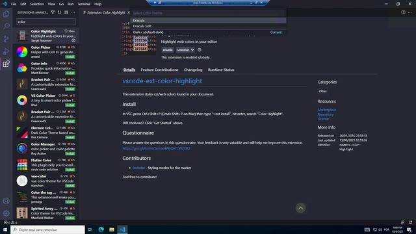Image resolution: width=416 pixels, height=234 pixels.
Task: Open the Search view in activity bar
Action: click(6, 26)
